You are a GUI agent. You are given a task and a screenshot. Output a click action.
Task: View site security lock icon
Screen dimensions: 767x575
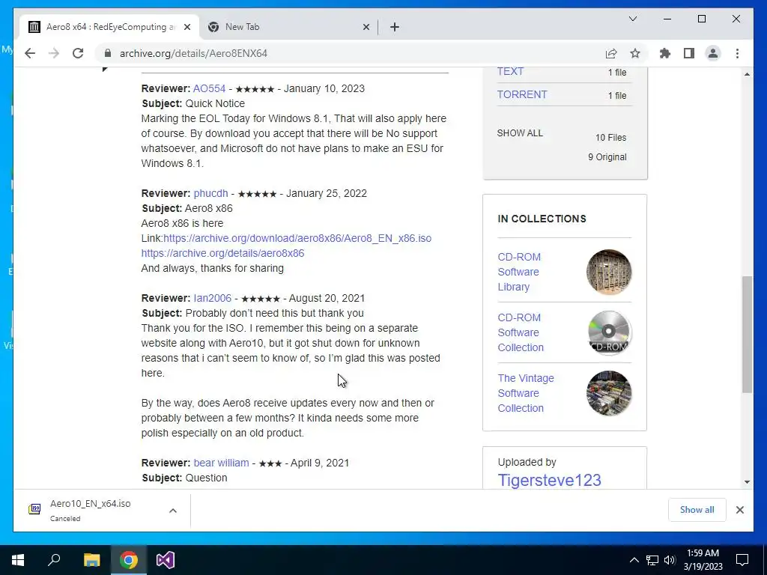tap(108, 53)
